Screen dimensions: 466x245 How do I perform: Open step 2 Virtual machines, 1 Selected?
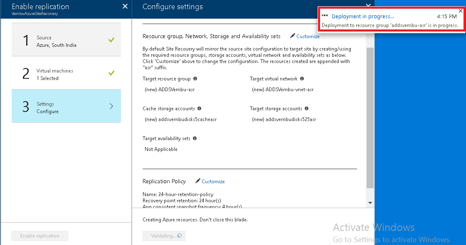66,73
